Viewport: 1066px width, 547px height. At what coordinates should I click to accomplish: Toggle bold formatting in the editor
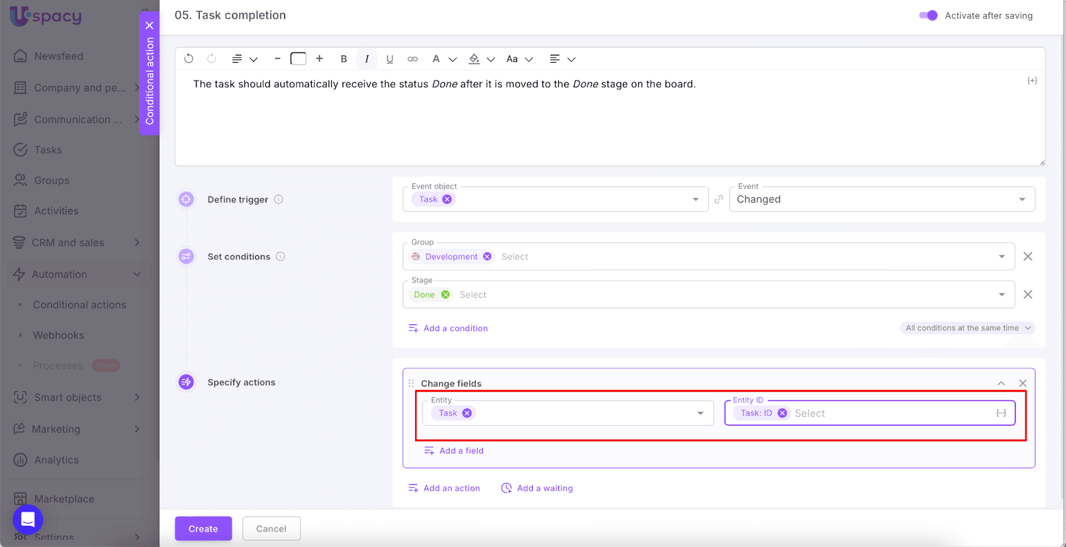click(x=344, y=59)
